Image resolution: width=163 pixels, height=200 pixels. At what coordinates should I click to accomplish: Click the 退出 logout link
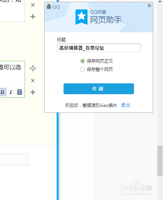coord(126,105)
